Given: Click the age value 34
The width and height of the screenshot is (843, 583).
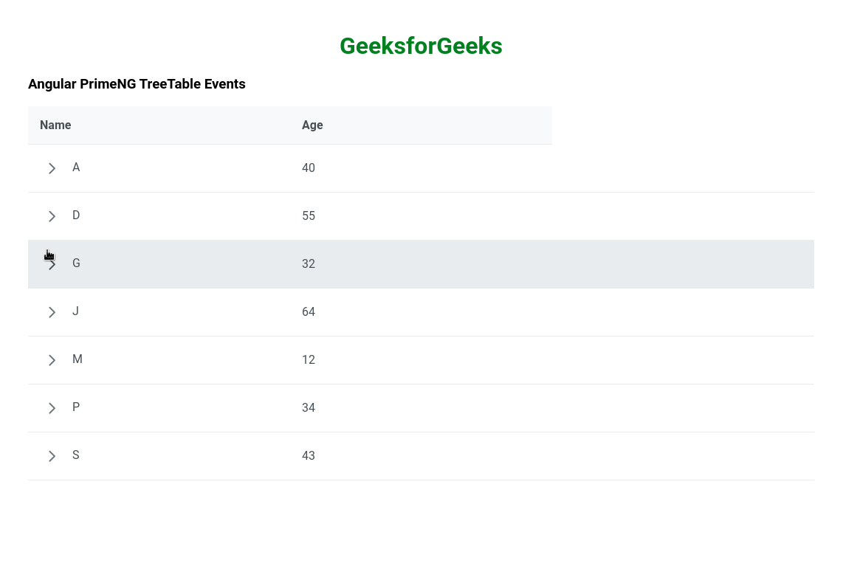Looking at the screenshot, I should point(309,408).
